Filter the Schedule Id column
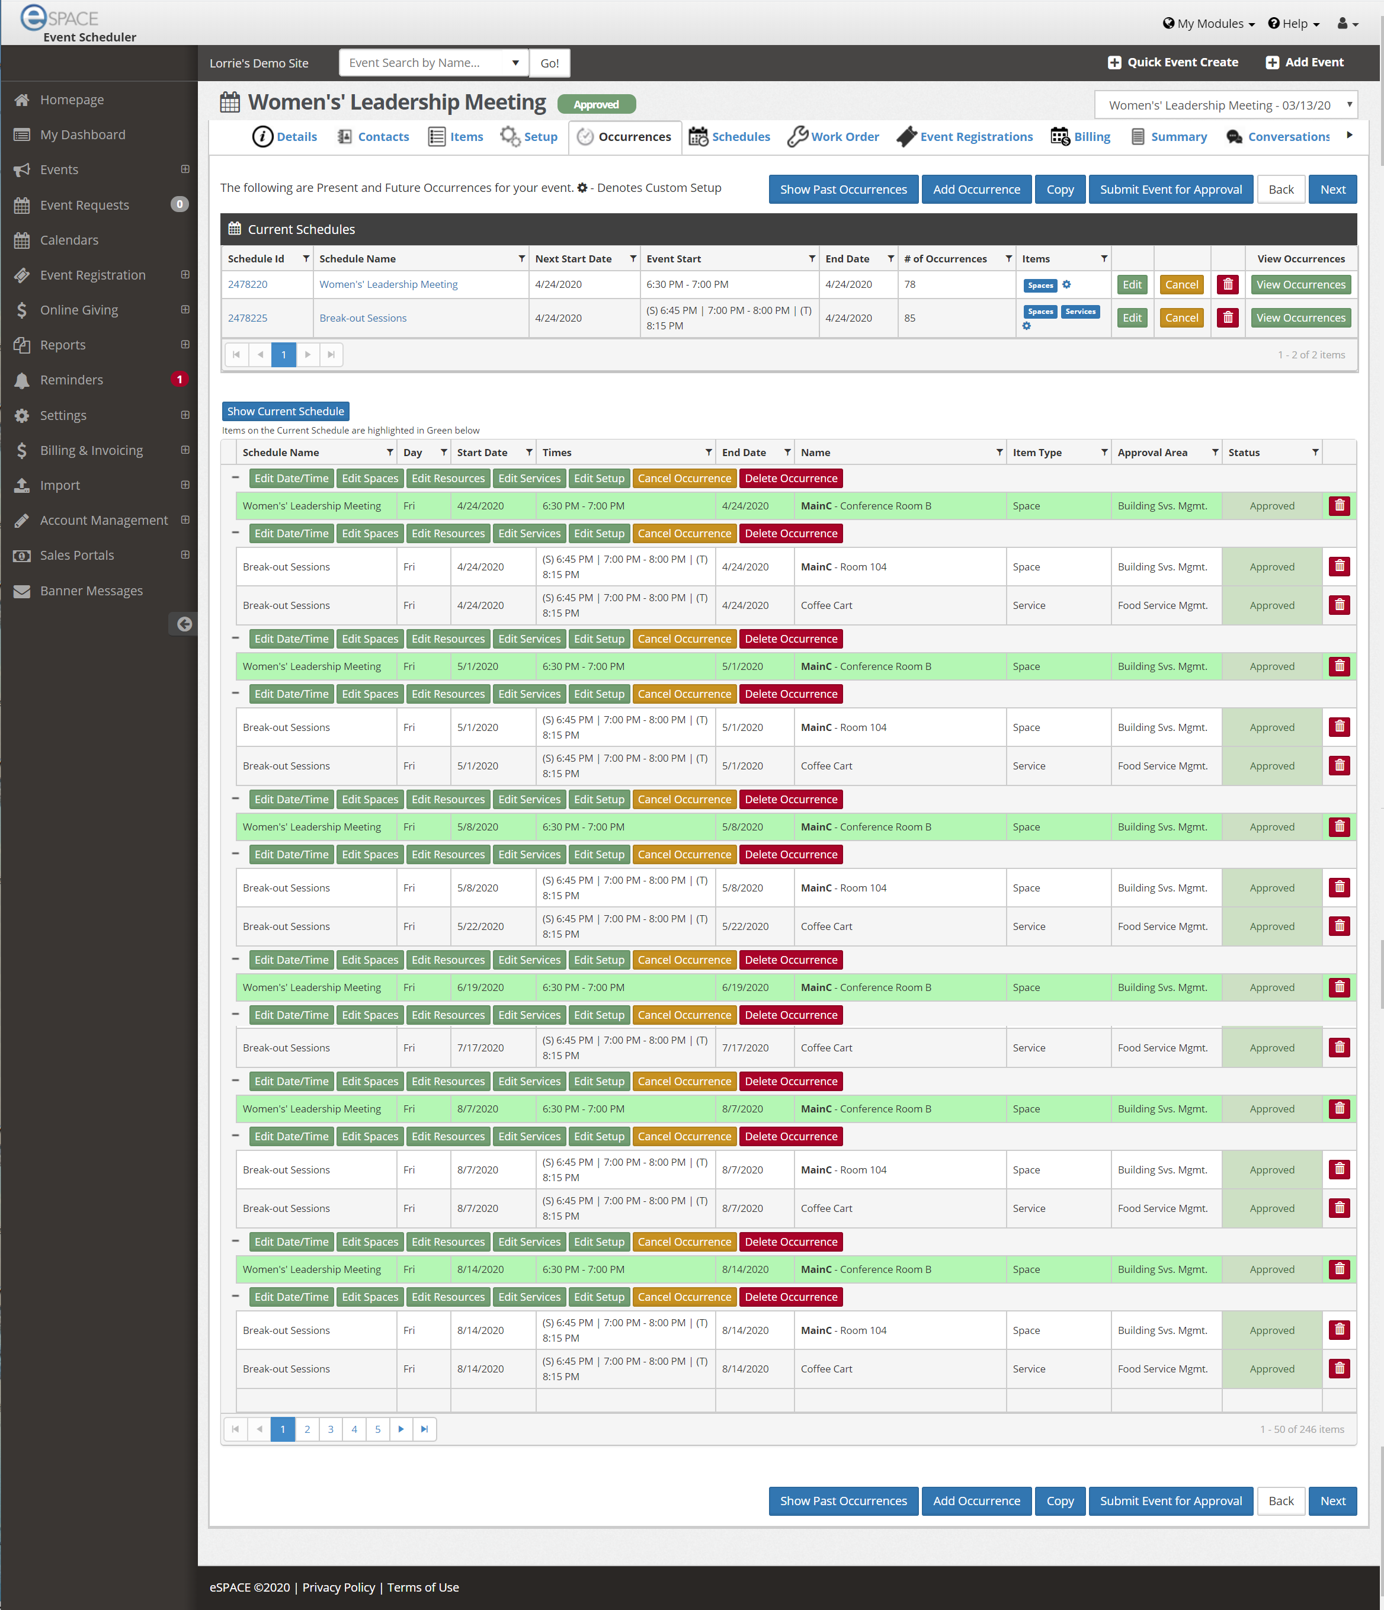This screenshot has width=1384, height=1610. [x=306, y=259]
